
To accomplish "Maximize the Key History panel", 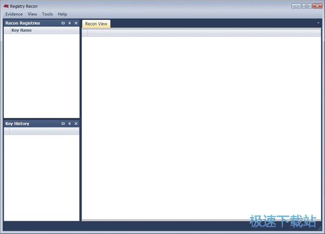I will (63, 123).
